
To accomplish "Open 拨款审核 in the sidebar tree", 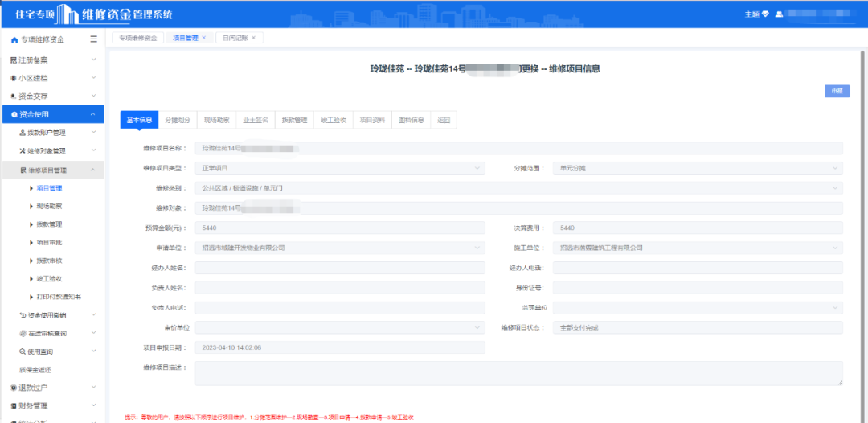I will pos(49,261).
